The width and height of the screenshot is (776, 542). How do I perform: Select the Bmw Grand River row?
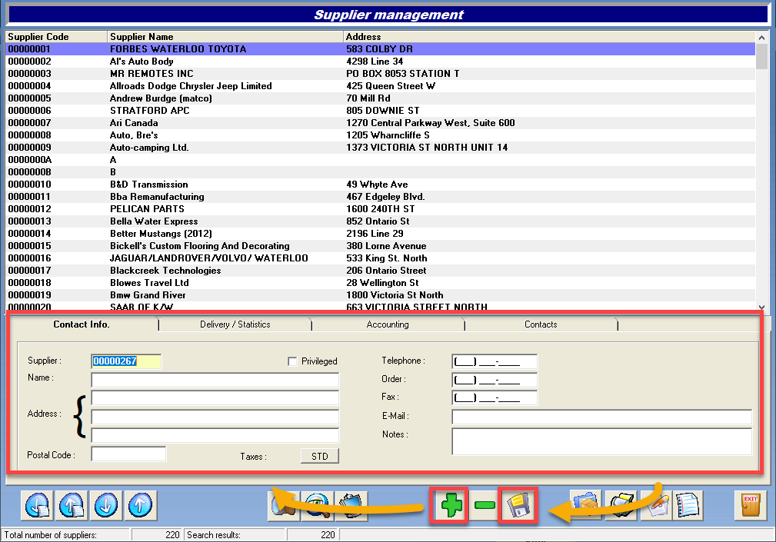point(380,295)
